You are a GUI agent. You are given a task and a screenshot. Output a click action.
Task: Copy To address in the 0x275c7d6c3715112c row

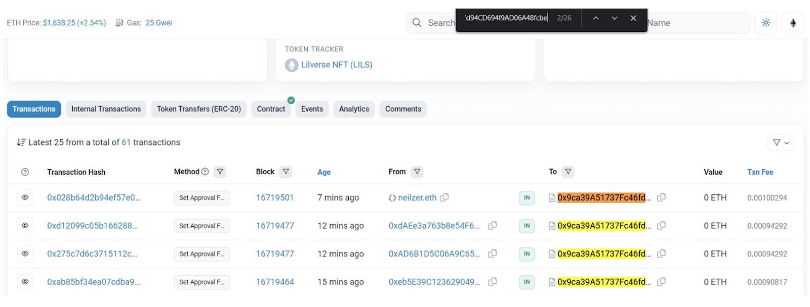pos(661,254)
